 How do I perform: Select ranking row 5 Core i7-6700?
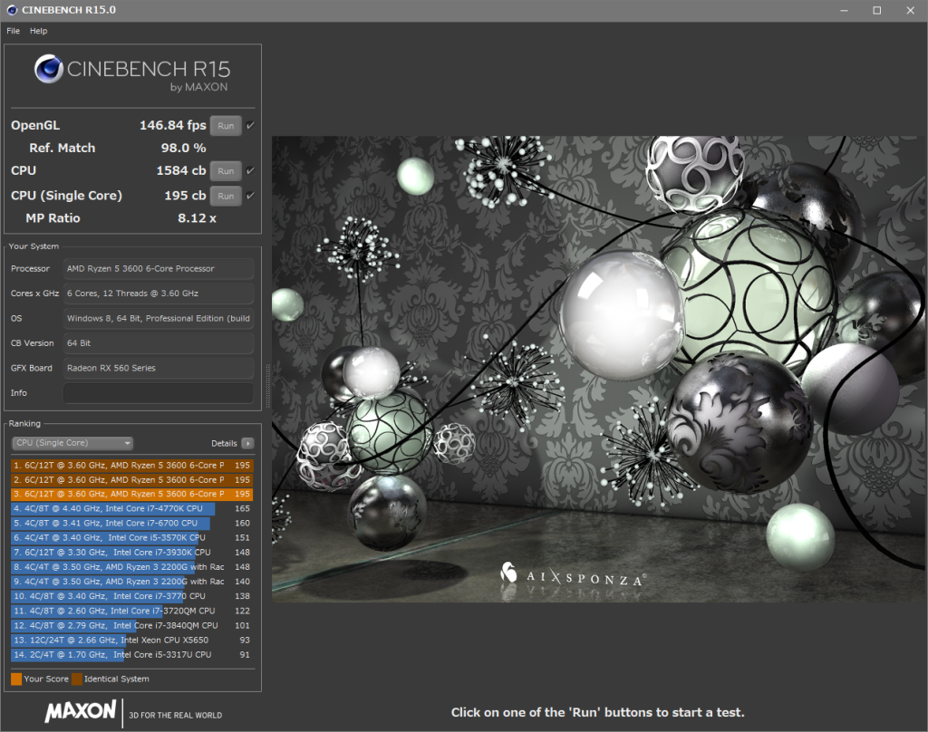[132, 523]
